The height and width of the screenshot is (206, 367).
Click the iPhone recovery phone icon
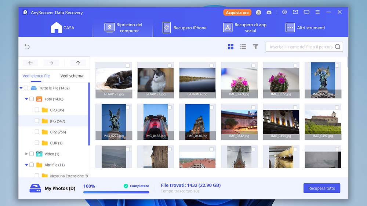[x=167, y=27]
